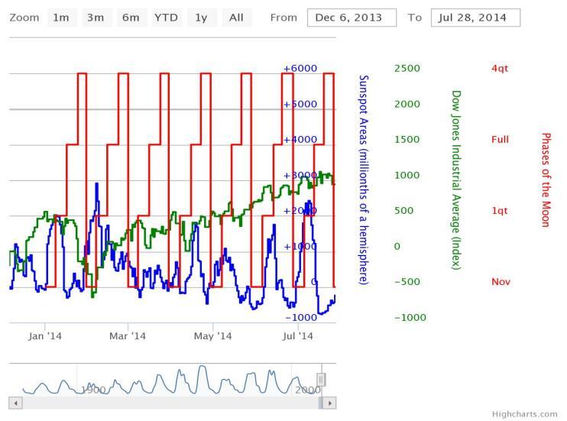Click the Zoom label

[x=24, y=18]
